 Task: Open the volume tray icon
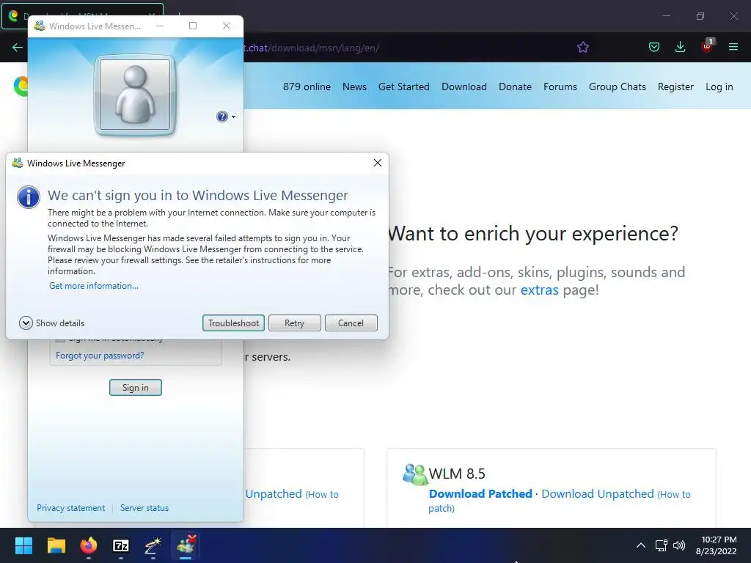pyautogui.click(x=678, y=545)
